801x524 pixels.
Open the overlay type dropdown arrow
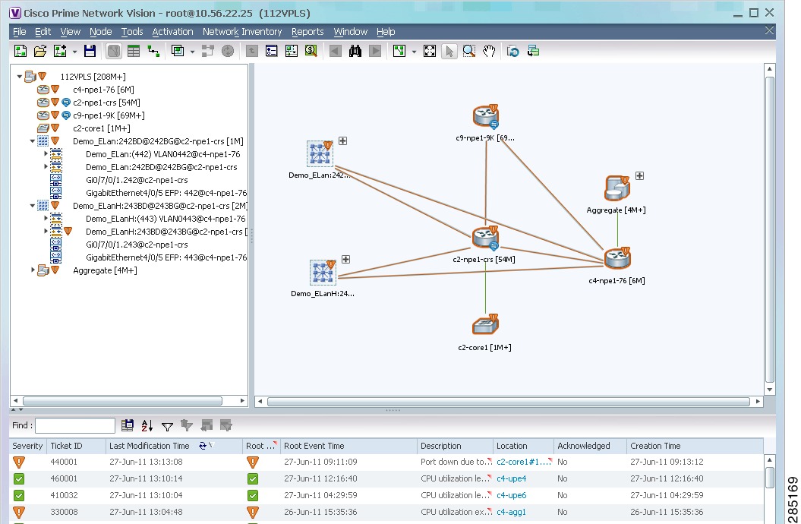[x=192, y=52]
